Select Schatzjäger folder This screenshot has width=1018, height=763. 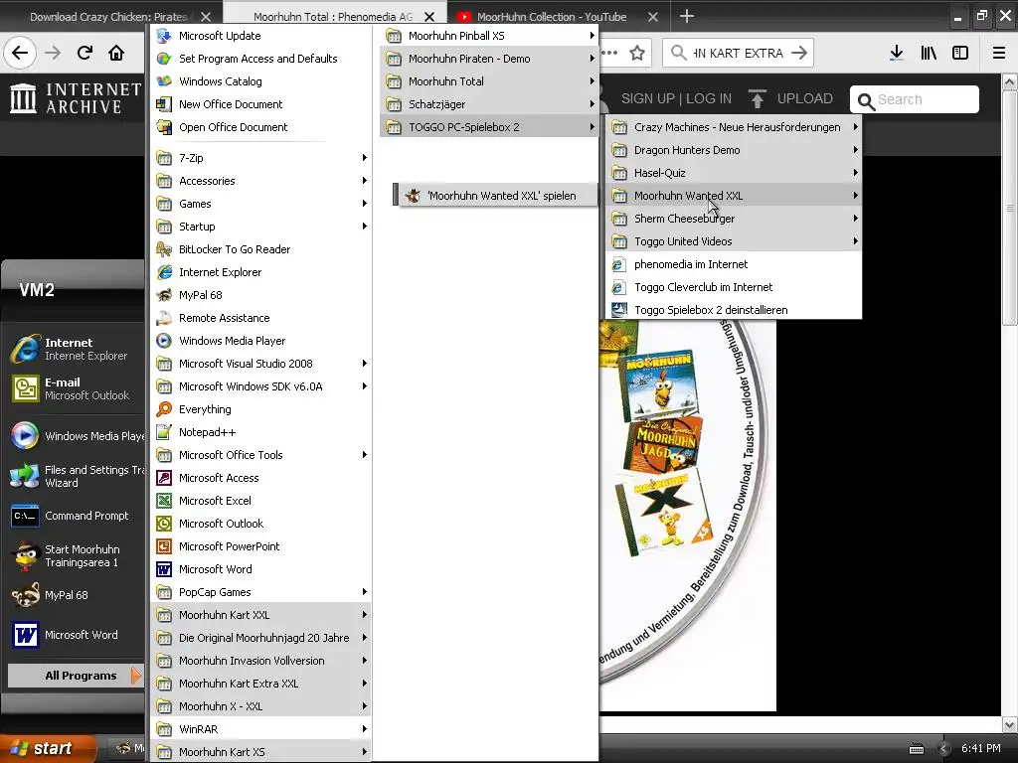489,103
